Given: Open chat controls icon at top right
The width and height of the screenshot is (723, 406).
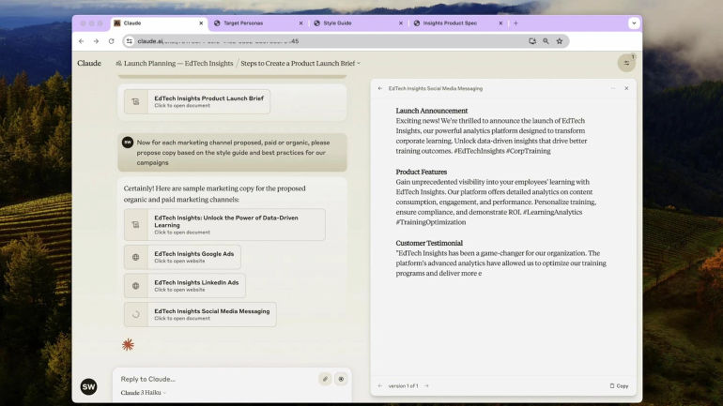Looking at the screenshot, I should point(626,63).
